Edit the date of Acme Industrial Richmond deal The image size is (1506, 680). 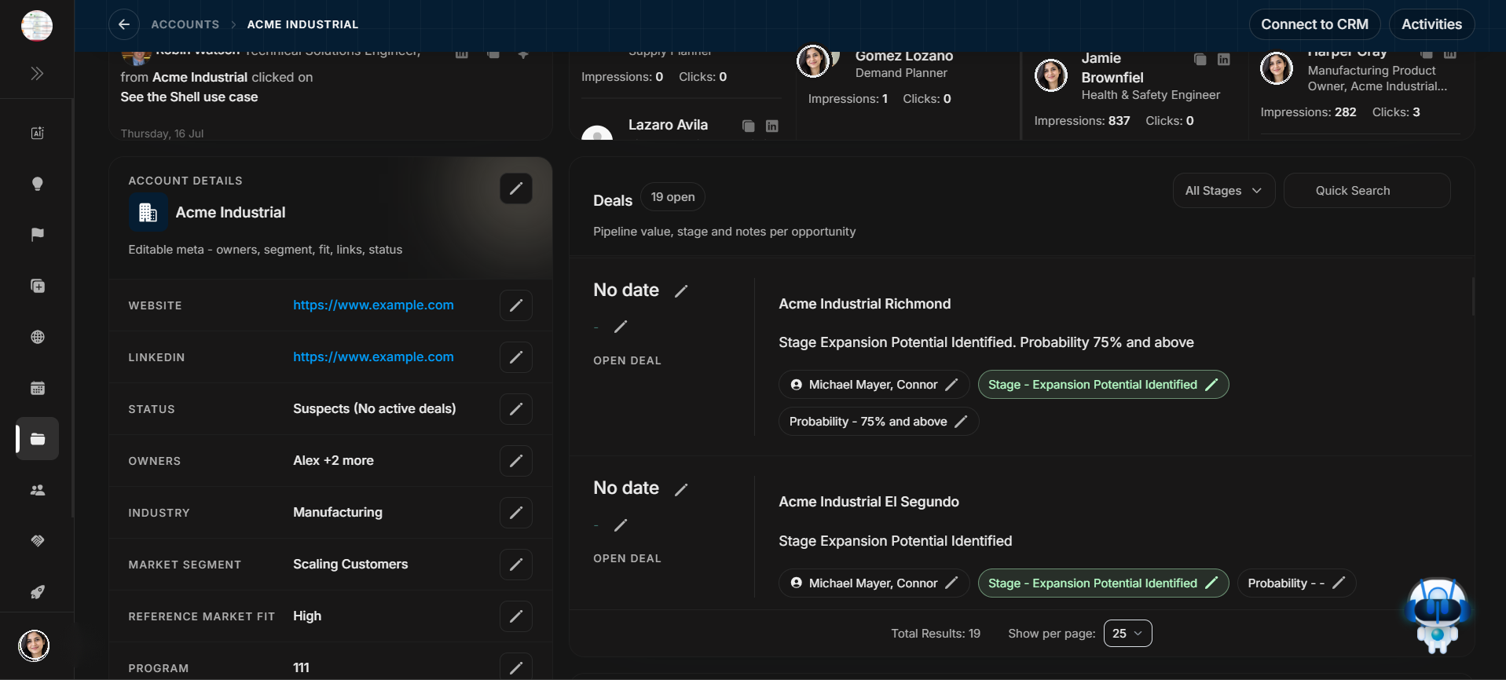pos(681,291)
